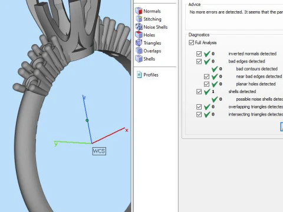This screenshot has height=212, width=283.
Task: Click the green checkmark beside intersecting triangles
Action: 207,114
